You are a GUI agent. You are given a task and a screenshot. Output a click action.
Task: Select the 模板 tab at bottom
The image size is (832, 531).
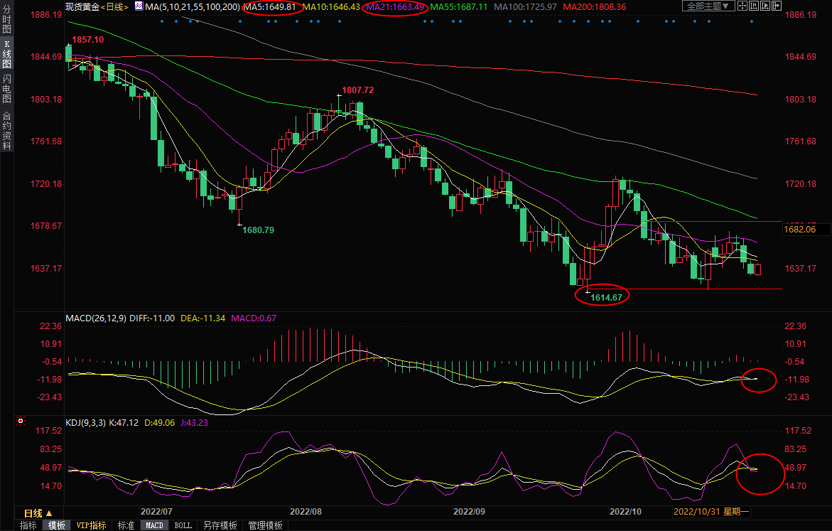pos(56,525)
